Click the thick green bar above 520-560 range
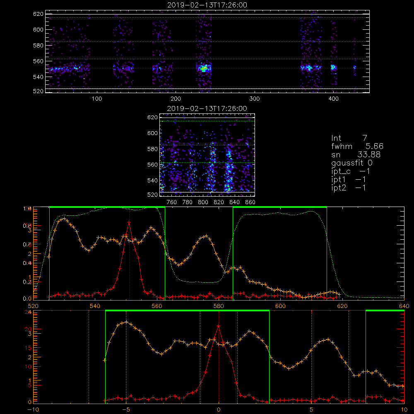414x414 pixels. click(x=107, y=207)
